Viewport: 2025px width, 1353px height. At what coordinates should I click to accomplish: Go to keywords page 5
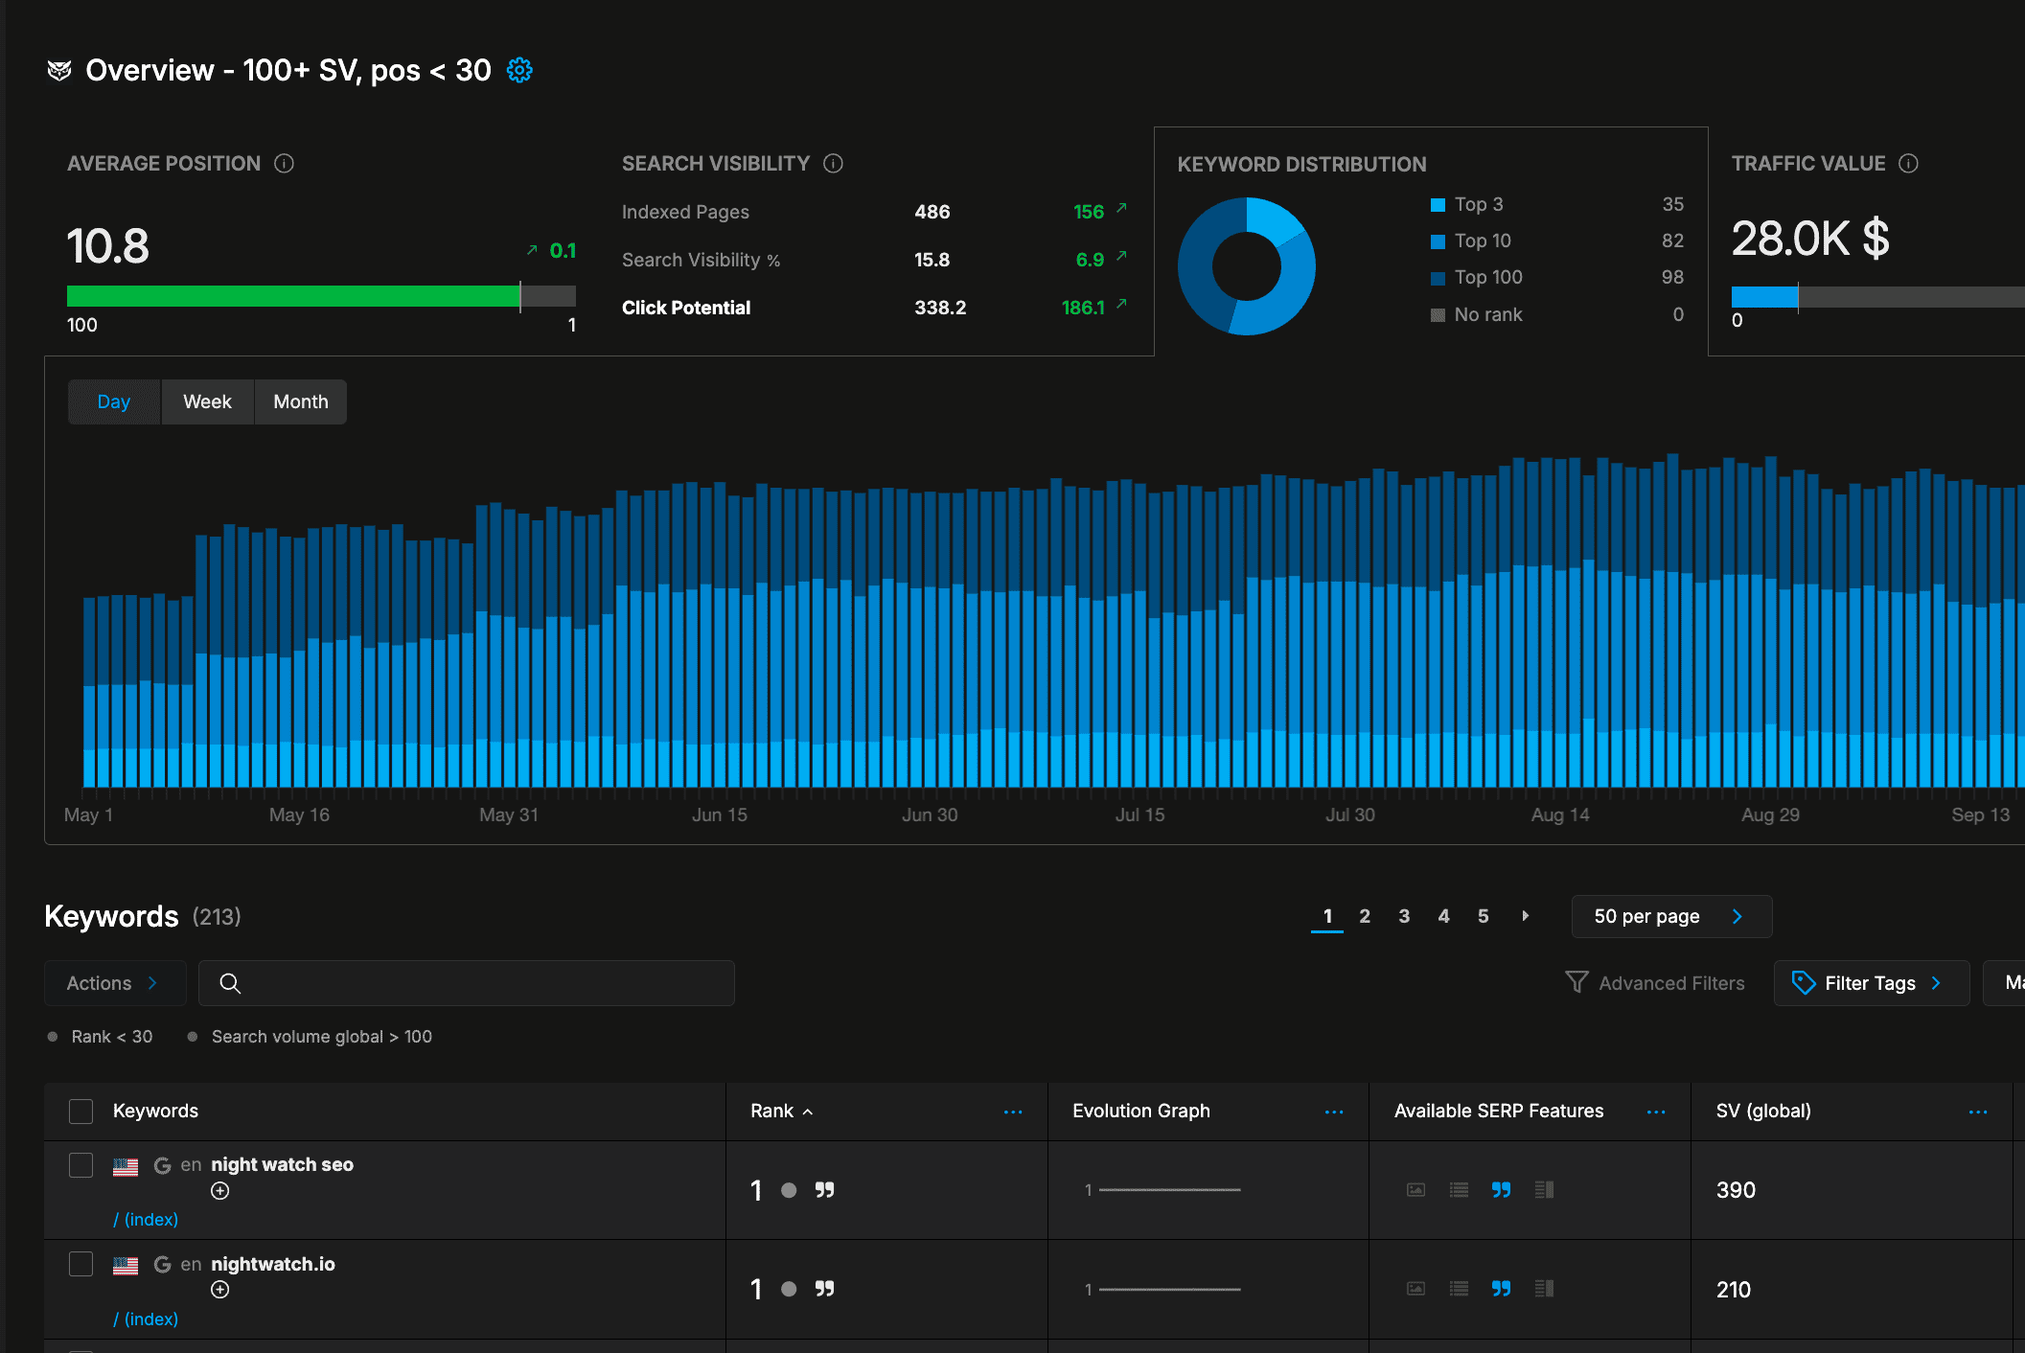[1483, 916]
